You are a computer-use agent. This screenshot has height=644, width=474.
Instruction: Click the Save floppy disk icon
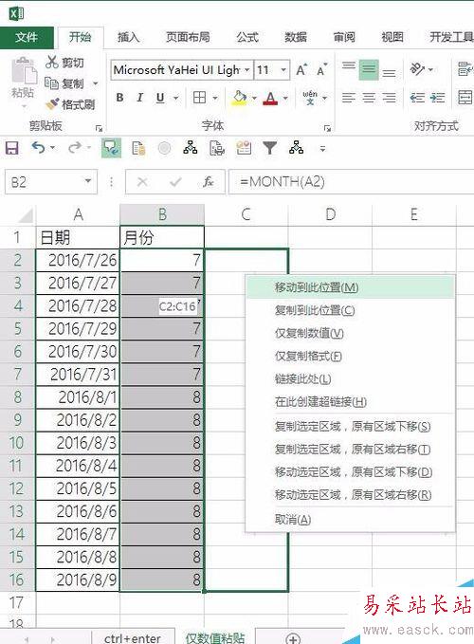pos(12,148)
